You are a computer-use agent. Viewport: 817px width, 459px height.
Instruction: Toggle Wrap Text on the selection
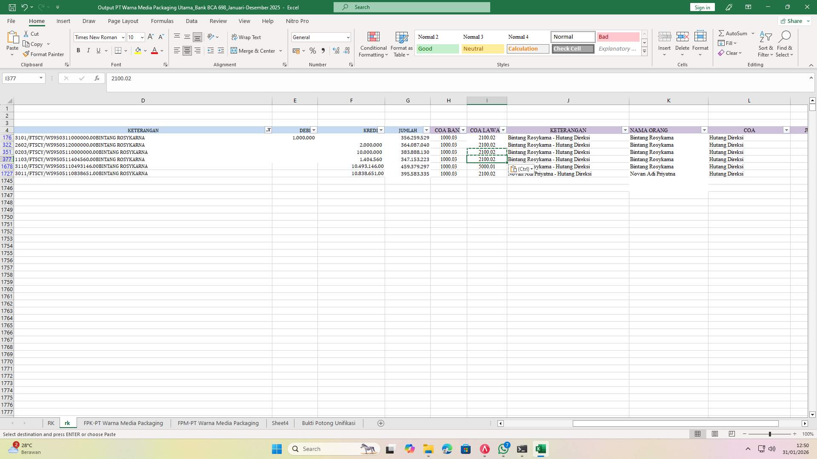[246, 37]
